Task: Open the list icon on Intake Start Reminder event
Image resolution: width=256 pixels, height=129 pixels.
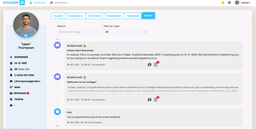Action: pos(155,64)
